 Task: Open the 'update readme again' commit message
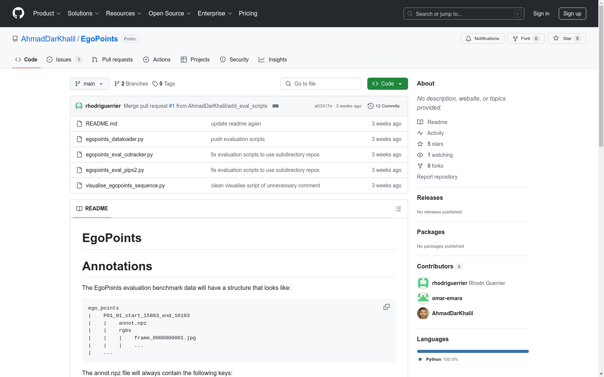pos(236,124)
